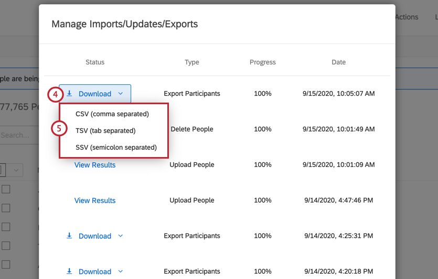Tick the first participant row checkbox
The height and width of the screenshot is (279, 438).
[6, 189]
